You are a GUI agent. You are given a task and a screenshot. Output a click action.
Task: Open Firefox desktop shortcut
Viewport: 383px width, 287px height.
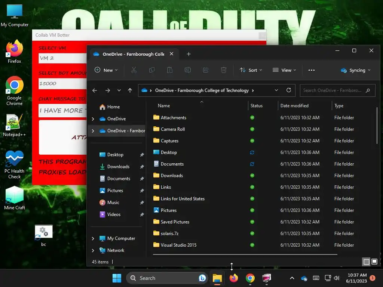point(15,52)
